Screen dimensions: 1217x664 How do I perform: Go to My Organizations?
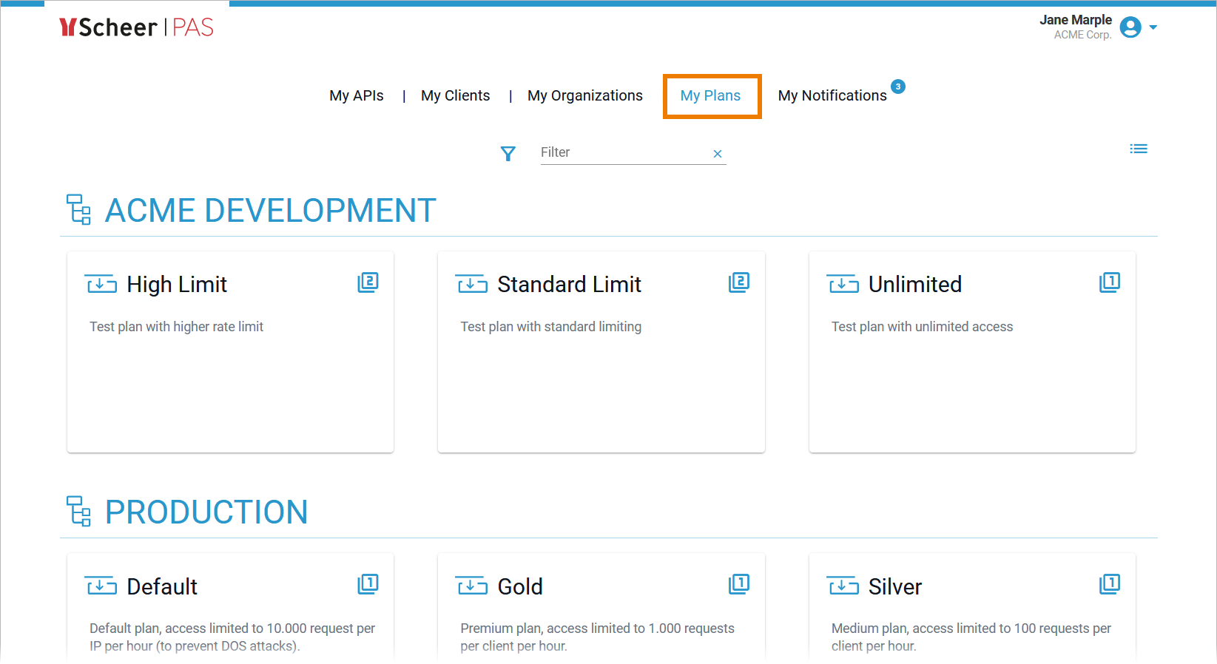tap(584, 95)
